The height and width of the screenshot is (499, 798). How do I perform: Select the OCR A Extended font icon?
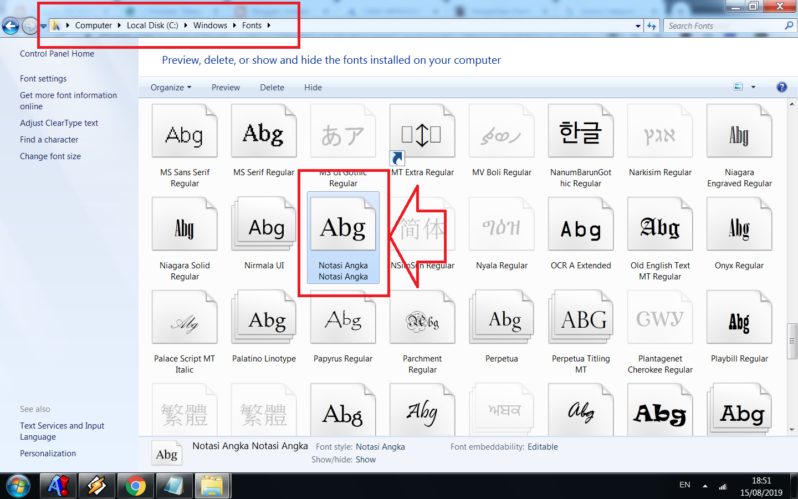pos(581,225)
